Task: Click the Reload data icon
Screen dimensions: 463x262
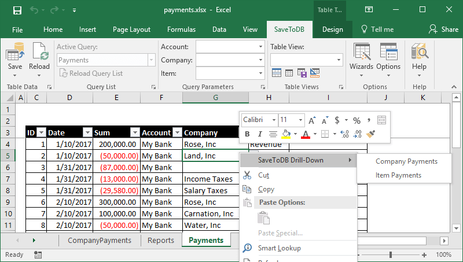Action: click(41, 51)
